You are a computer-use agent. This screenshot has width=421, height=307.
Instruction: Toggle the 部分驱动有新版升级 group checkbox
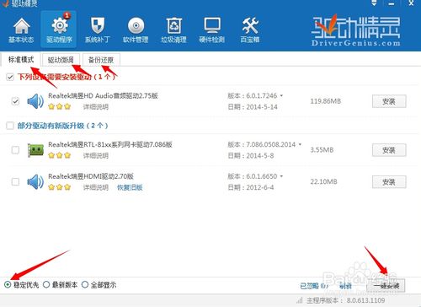click(x=10, y=126)
